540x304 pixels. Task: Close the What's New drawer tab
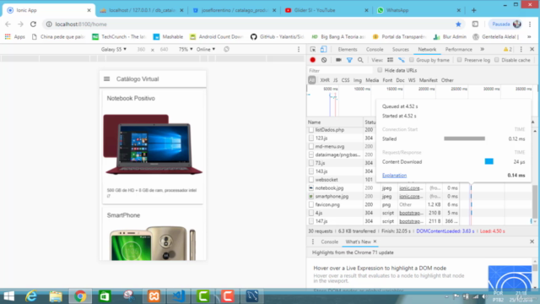coord(375,242)
